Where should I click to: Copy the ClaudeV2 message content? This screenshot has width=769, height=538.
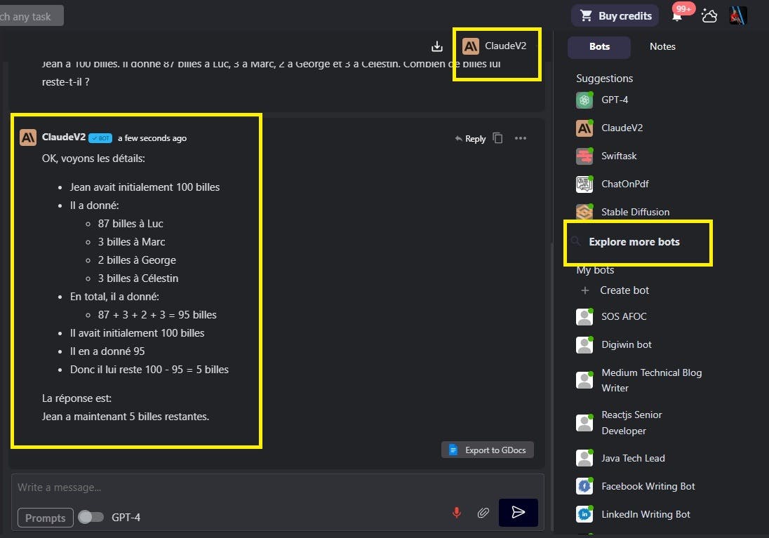point(497,138)
